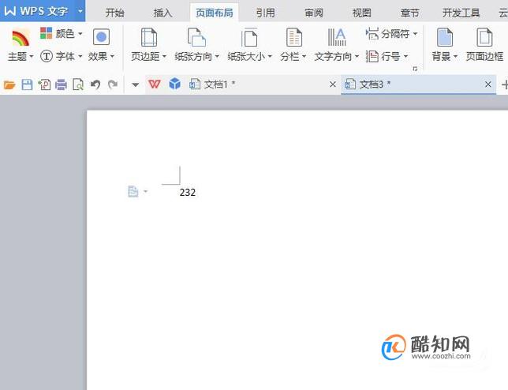Undo the last action
The width and height of the screenshot is (508, 390).
[x=95, y=85]
